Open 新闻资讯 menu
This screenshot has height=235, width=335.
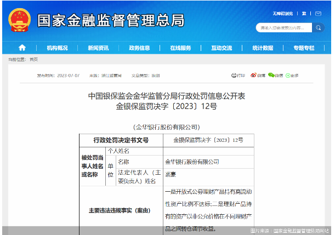98,48
